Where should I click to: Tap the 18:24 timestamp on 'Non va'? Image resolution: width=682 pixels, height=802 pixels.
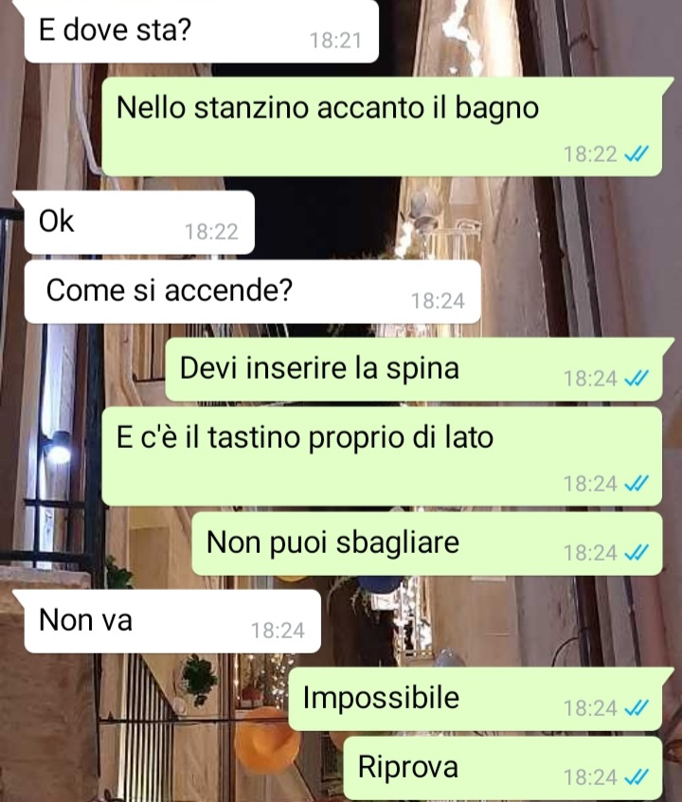(278, 631)
